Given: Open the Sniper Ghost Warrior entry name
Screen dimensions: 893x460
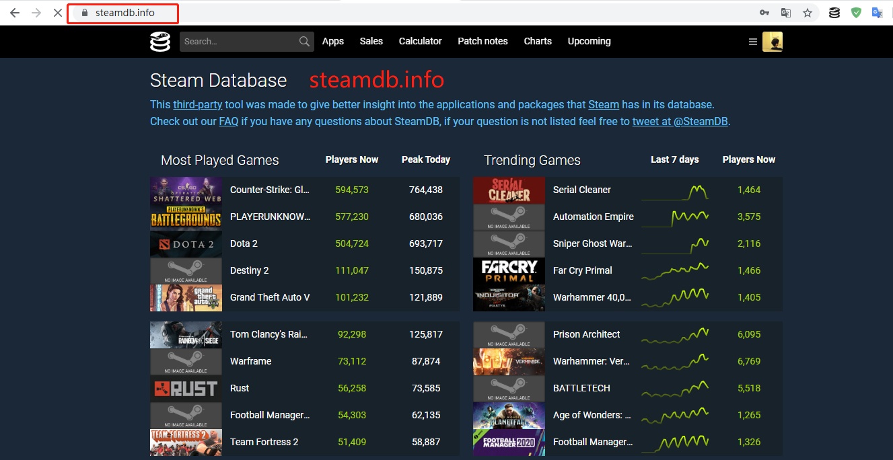Looking at the screenshot, I should coord(593,243).
